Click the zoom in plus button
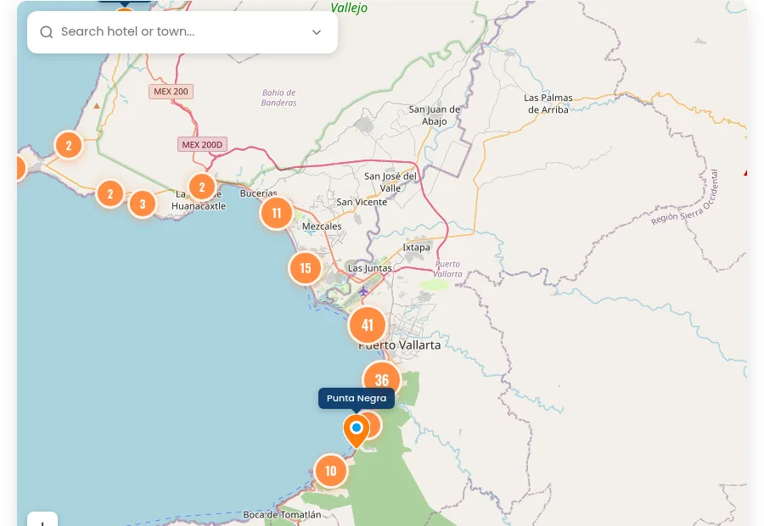The height and width of the screenshot is (526, 764). [x=42, y=521]
